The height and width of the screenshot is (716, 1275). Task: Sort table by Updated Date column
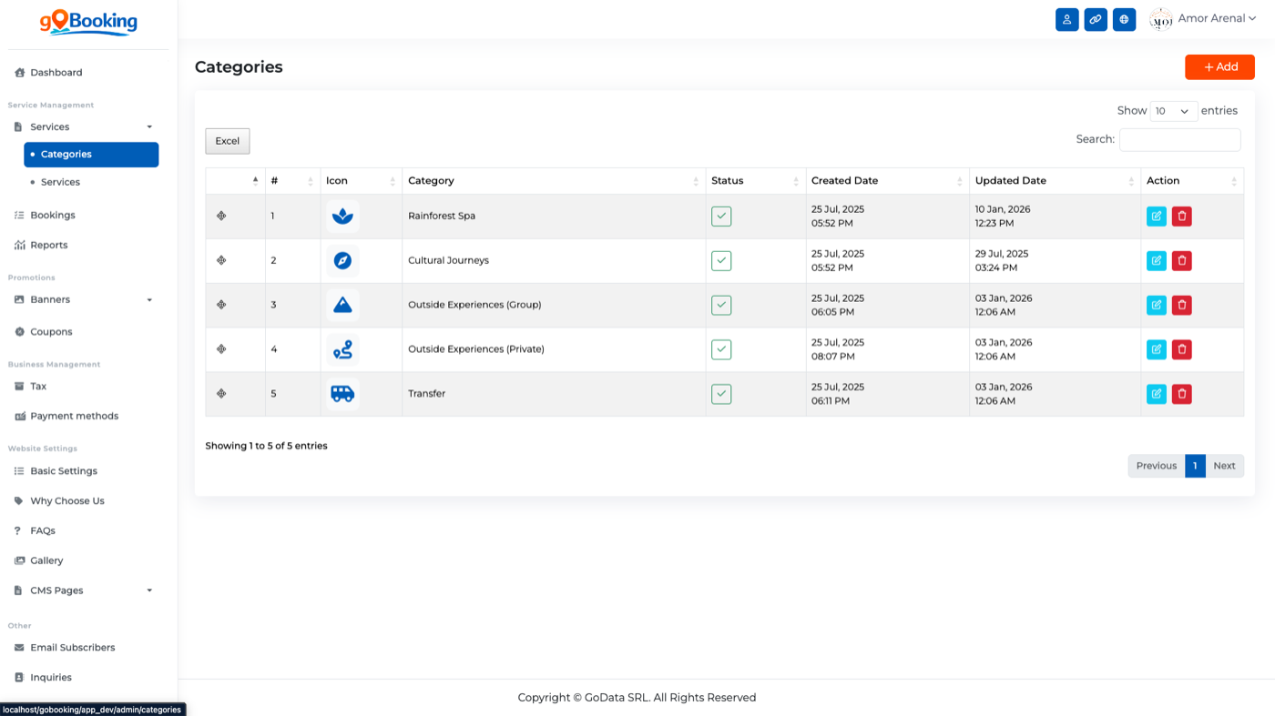coord(1056,181)
